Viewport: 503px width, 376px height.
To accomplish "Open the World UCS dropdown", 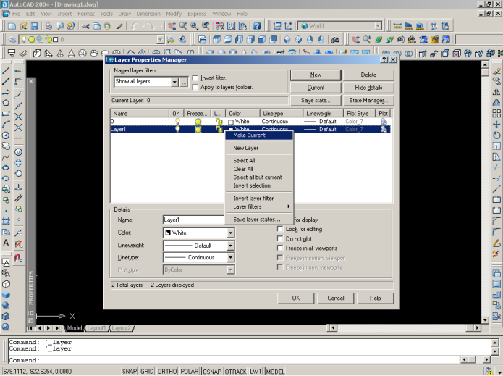I will click(x=378, y=26).
